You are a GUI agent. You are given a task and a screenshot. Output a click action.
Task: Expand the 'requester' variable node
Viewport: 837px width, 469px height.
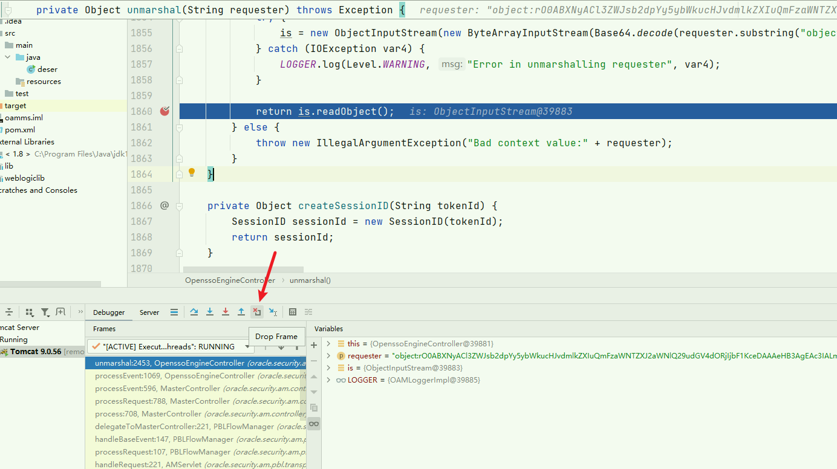tap(328, 355)
